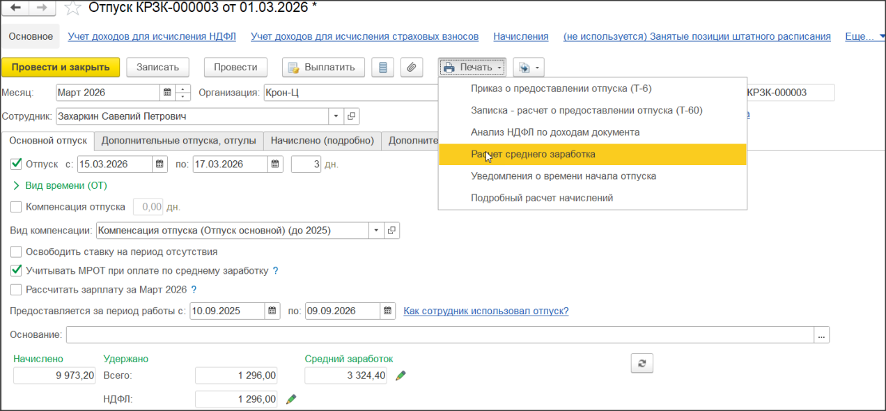The width and height of the screenshot is (886, 411).
Task: Open the Печать dropdown button
Action: click(x=473, y=68)
